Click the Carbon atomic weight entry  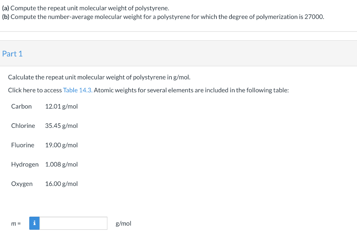point(21,106)
